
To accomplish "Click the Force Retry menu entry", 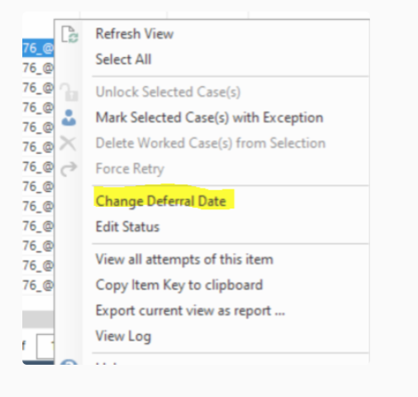I will 130,169.
